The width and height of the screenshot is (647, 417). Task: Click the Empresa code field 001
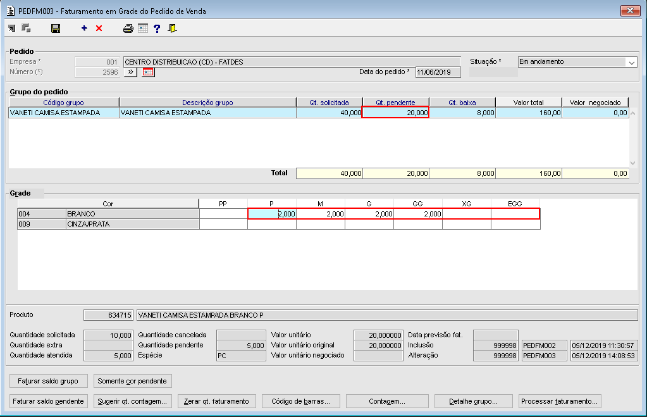click(x=97, y=62)
